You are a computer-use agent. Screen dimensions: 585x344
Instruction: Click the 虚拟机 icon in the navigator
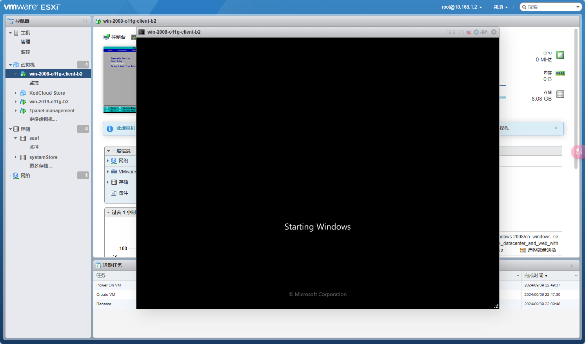16,65
